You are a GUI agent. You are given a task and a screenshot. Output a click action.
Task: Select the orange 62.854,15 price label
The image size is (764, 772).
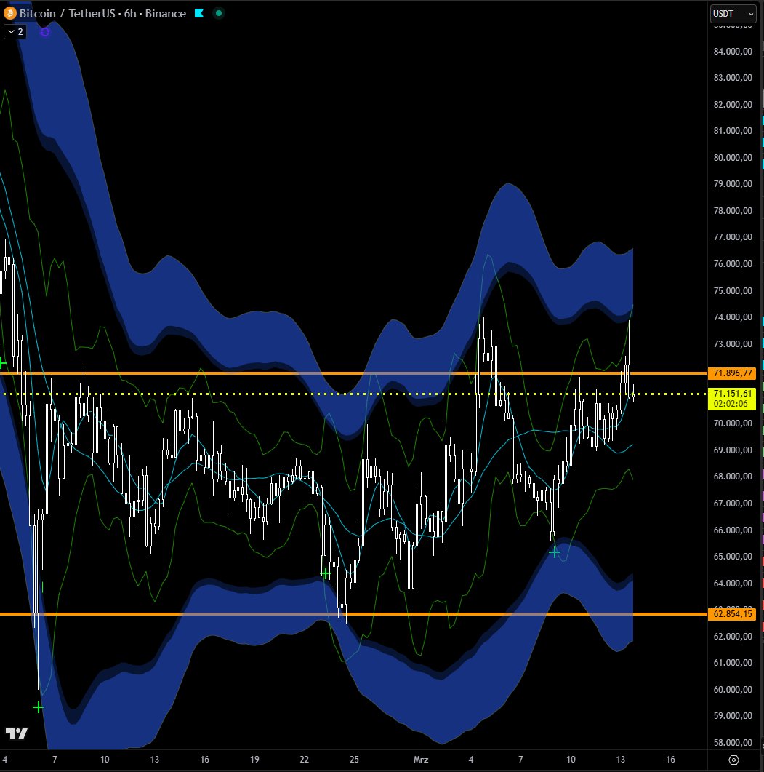point(732,614)
